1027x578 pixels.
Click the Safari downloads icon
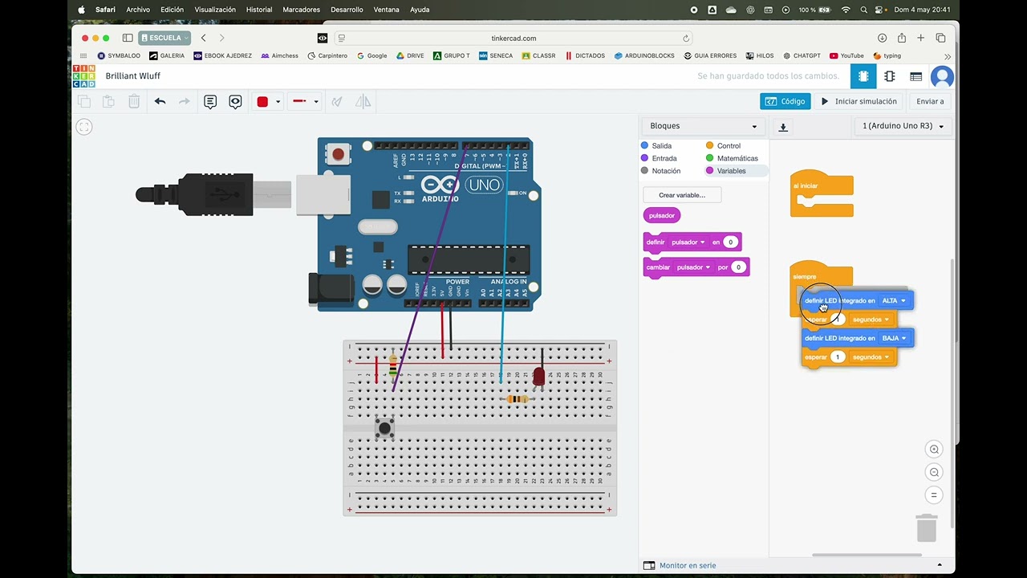tap(882, 38)
